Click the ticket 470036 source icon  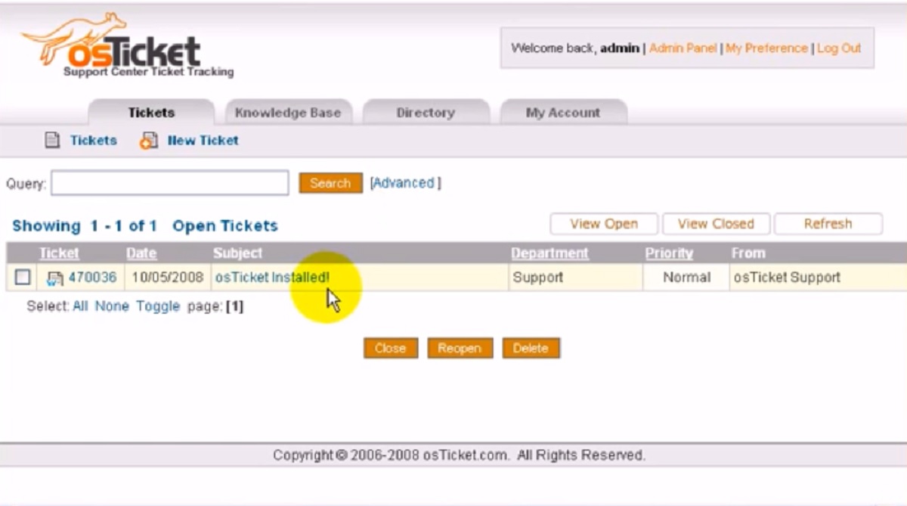(x=54, y=278)
